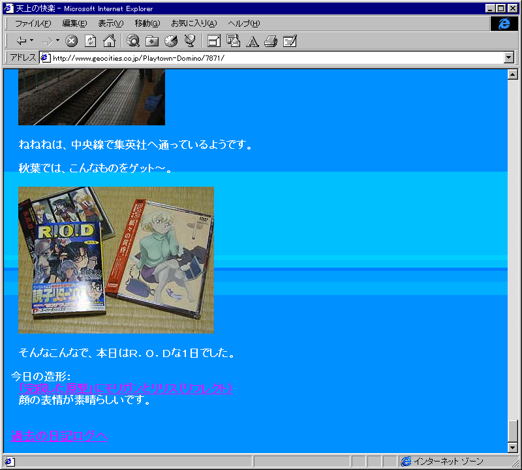
Task: Go back with the Back arrow button
Action: [x=22, y=41]
